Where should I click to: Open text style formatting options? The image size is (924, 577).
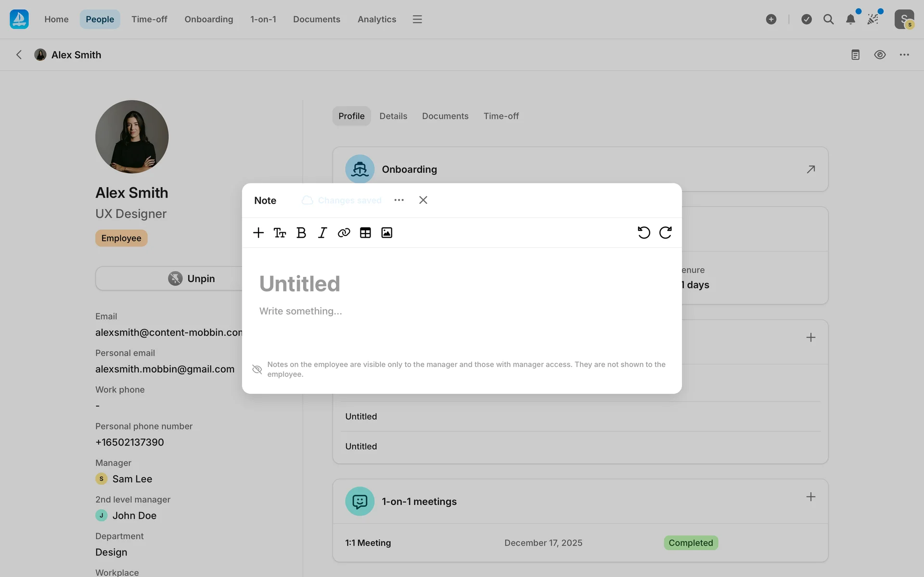[x=280, y=233]
